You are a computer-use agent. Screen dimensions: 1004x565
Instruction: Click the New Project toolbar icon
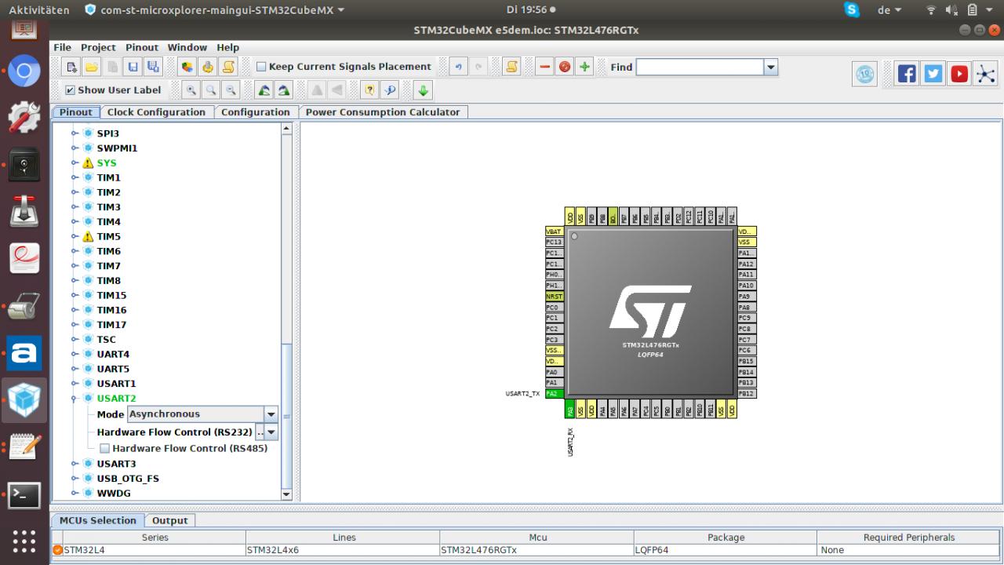click(x=72, y=67)
